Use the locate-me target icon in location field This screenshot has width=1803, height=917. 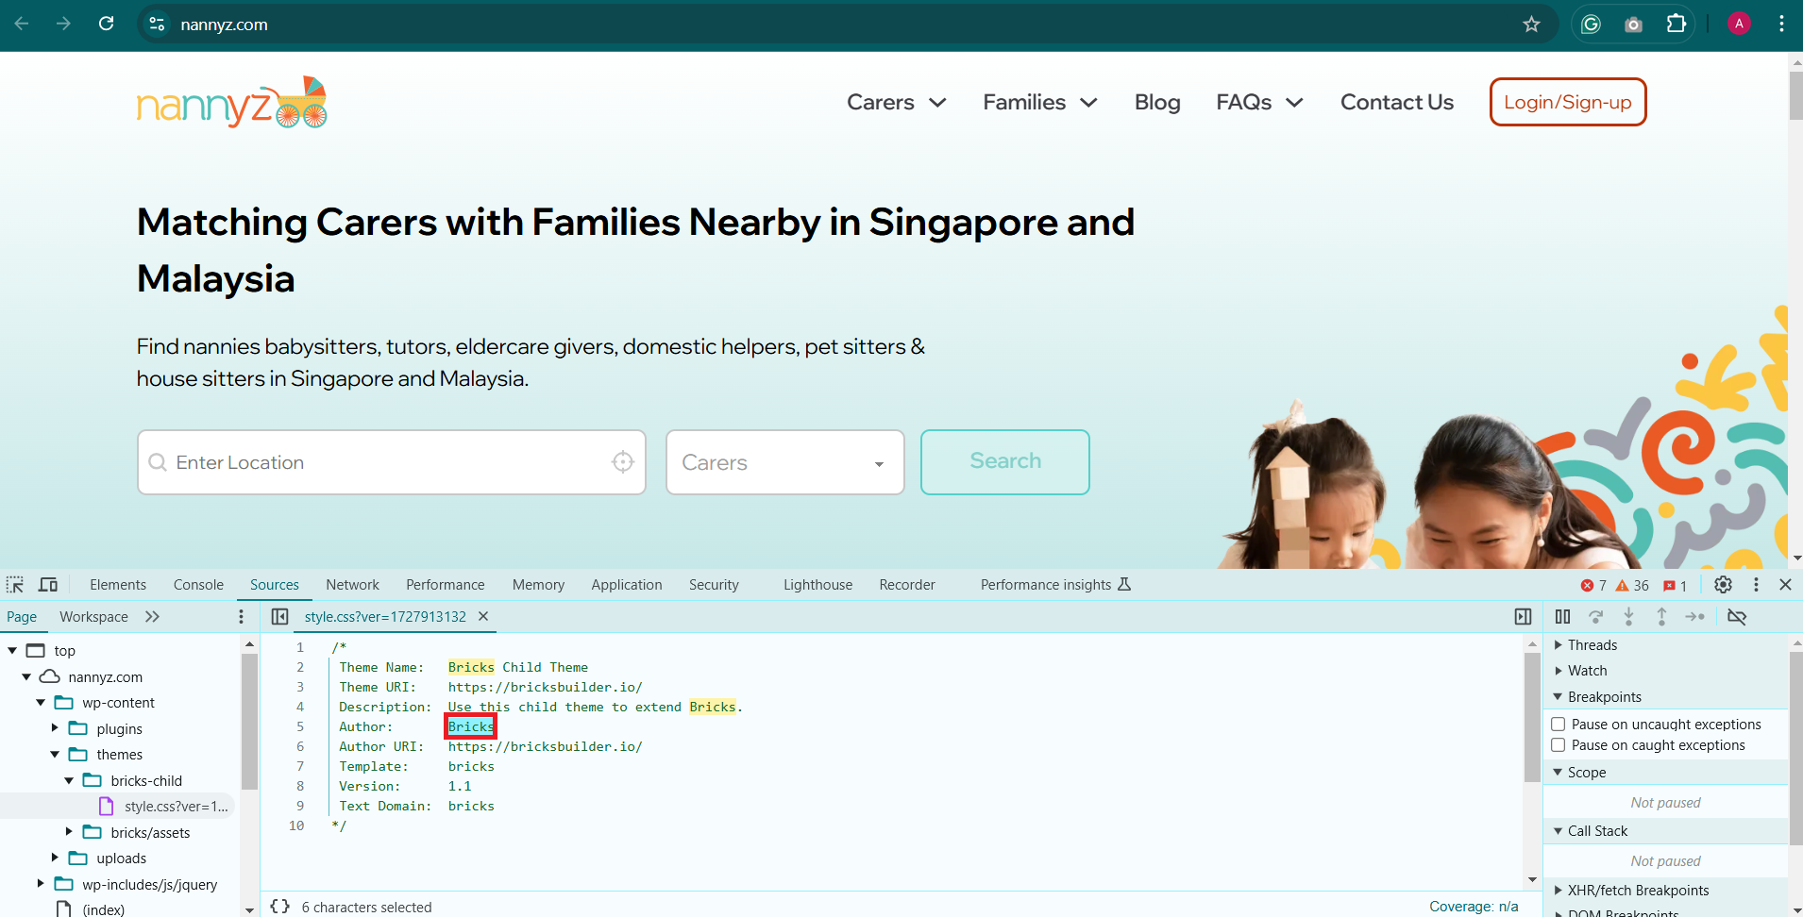(623, 461)
